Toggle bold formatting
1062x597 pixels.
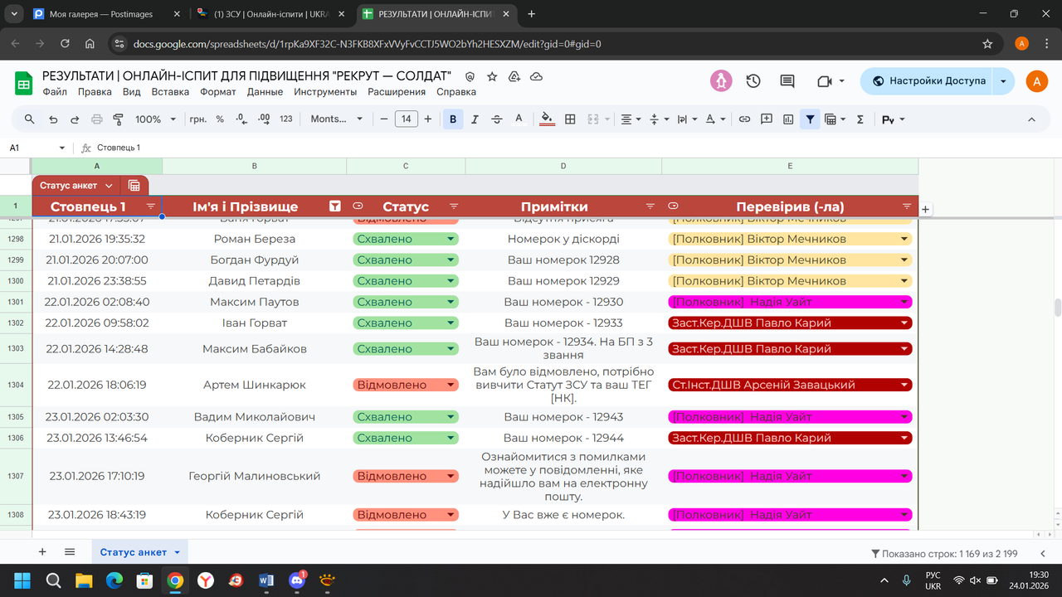tap(453, 119)
